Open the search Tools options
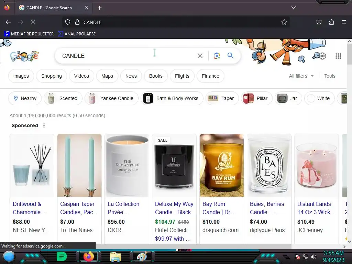The image size is (352, 264). (330, 76)
